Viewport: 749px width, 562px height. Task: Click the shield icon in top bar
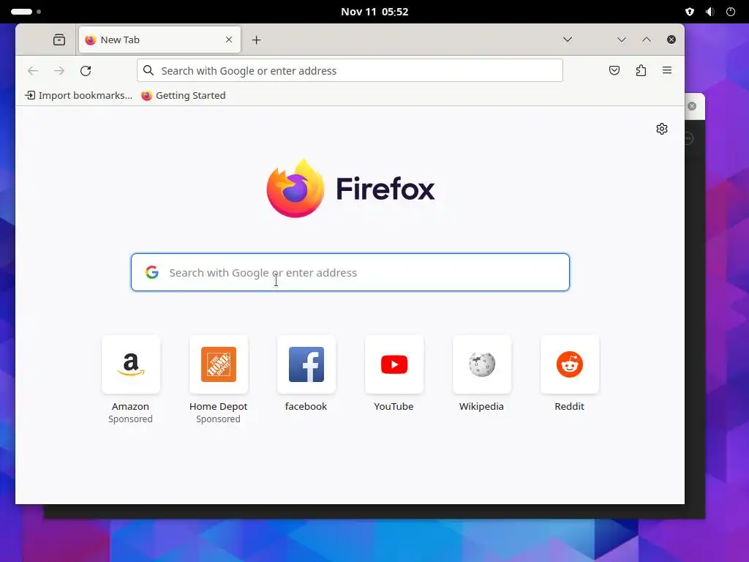point(689,12)
